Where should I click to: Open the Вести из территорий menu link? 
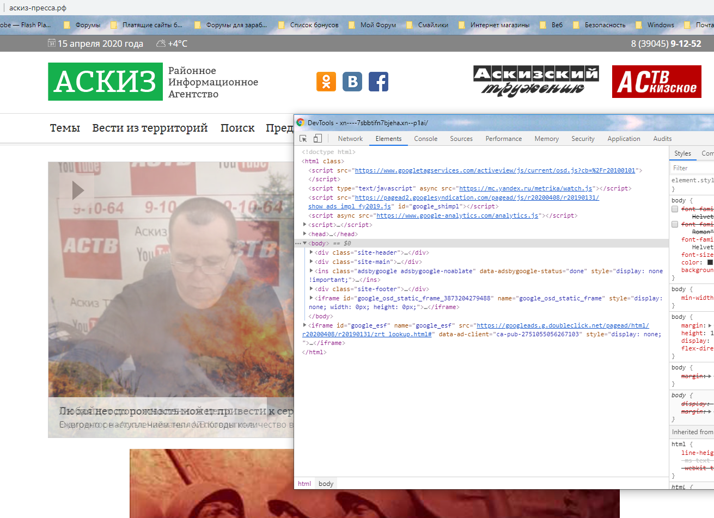tap(150, 128)
